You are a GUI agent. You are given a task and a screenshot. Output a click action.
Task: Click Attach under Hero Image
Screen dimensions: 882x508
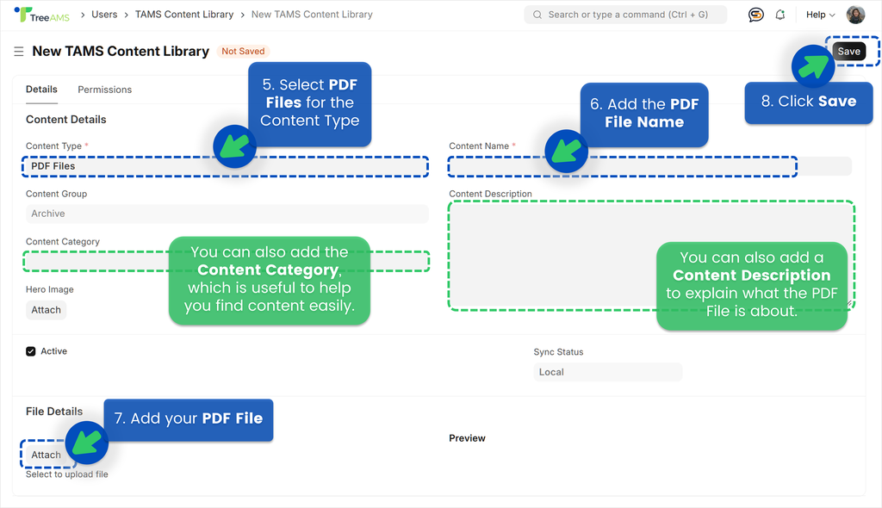tap(47, 310)
